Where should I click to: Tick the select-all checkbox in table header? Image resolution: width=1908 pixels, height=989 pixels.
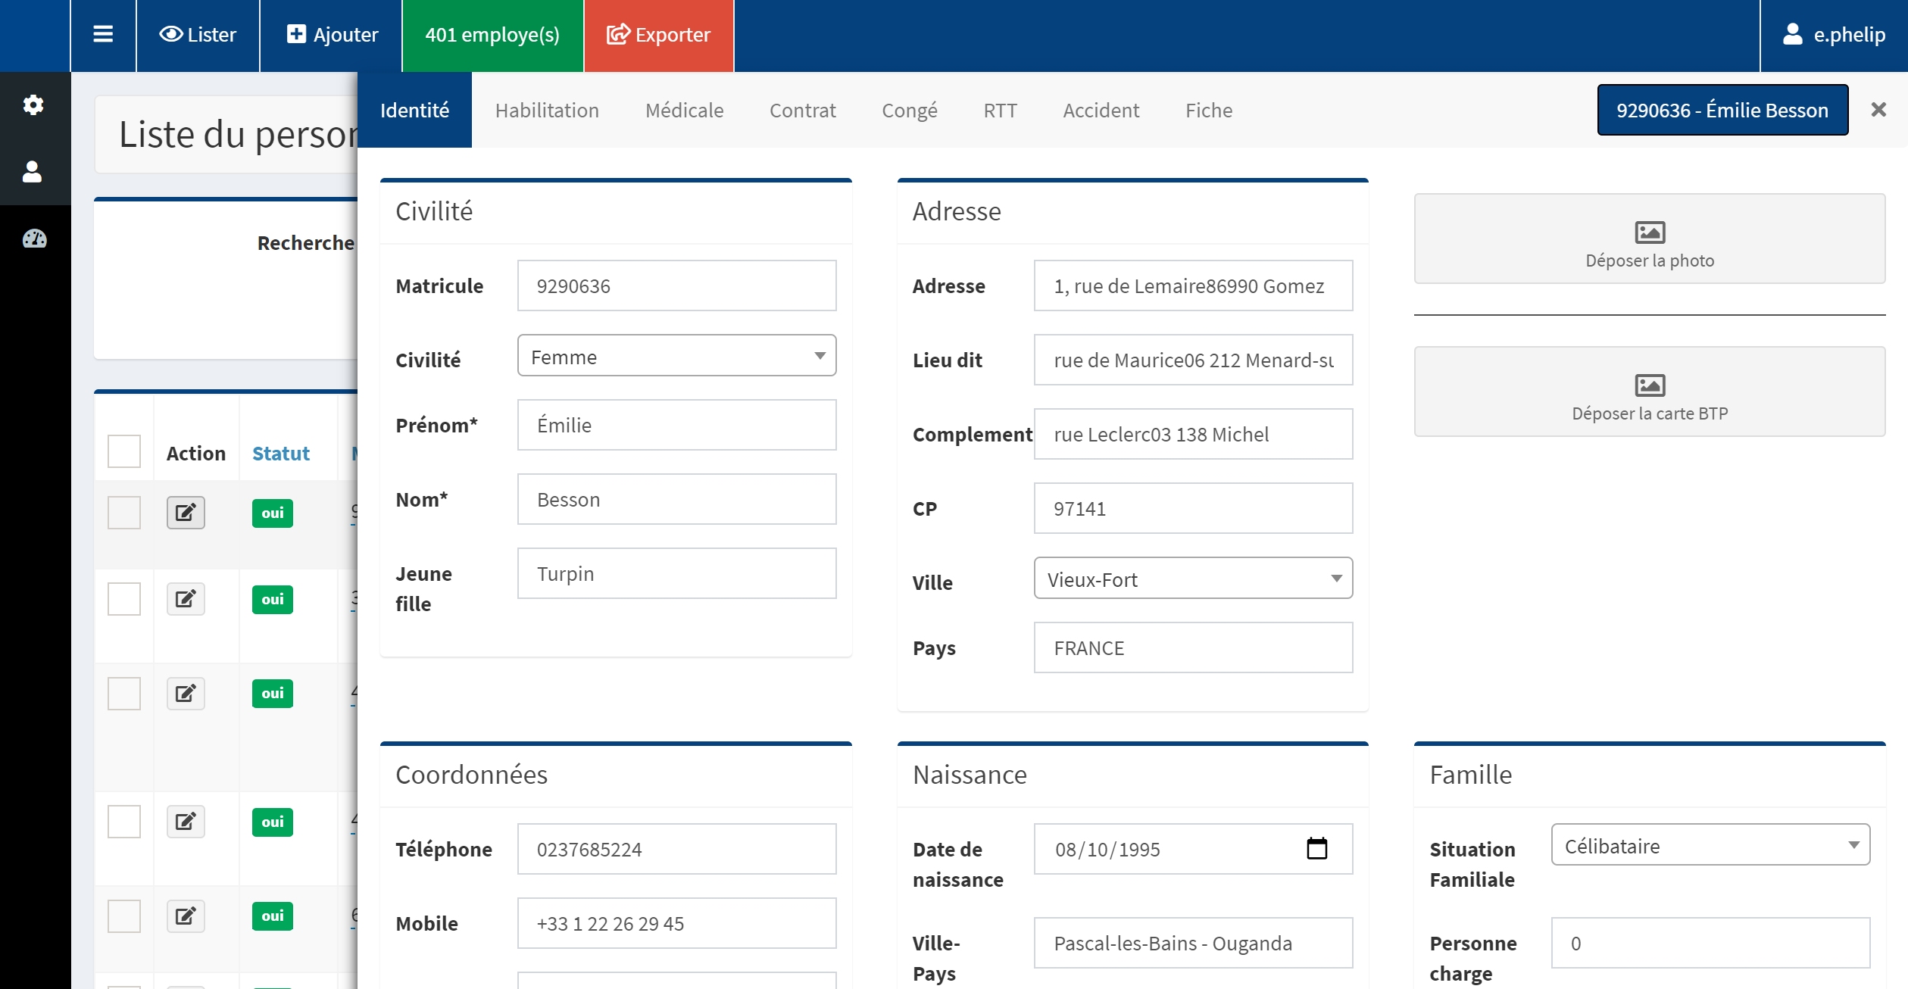(124, 451)
